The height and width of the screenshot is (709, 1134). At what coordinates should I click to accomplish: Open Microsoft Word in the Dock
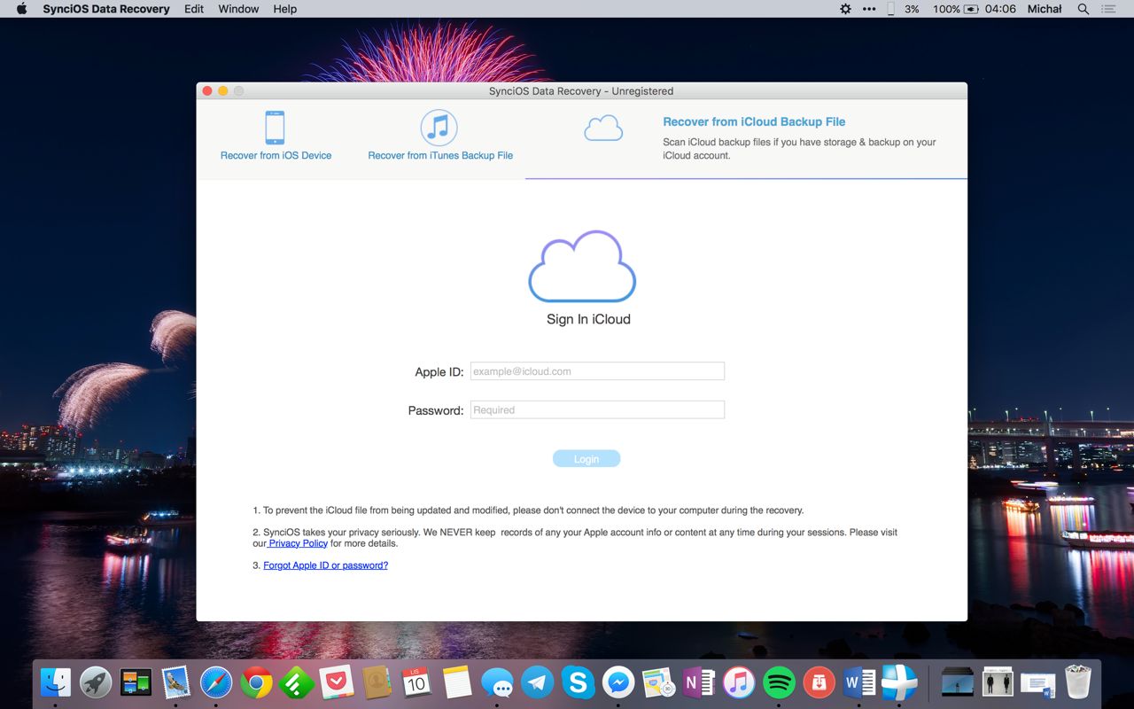click(x=859, y=682)
